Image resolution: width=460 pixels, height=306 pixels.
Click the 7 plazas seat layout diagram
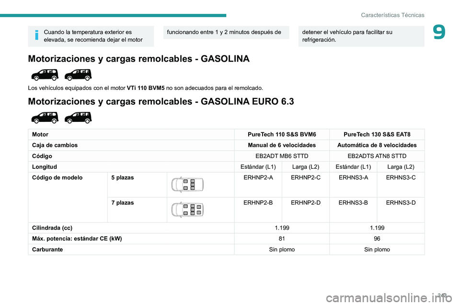click(188, 210)
